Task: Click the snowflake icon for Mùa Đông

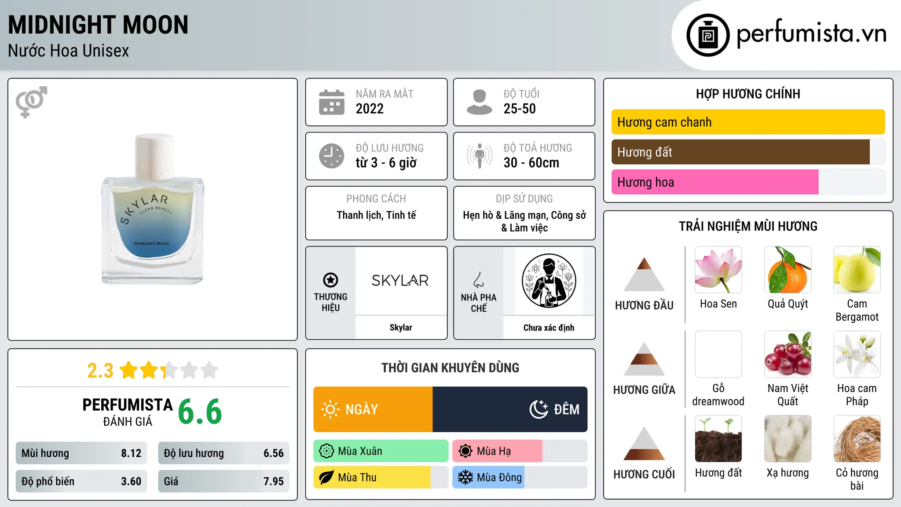Action: [x=465, y=478]
